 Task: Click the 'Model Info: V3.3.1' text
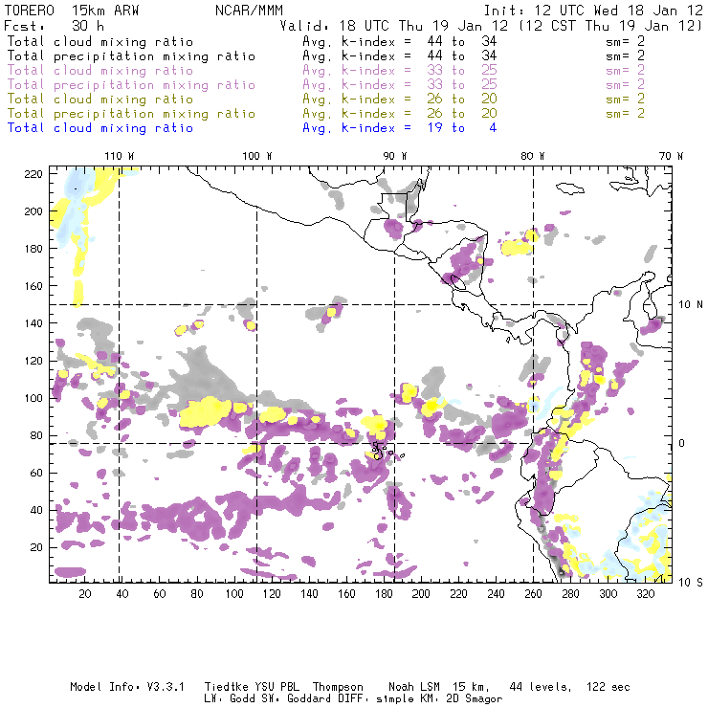(x=127, y=687)
